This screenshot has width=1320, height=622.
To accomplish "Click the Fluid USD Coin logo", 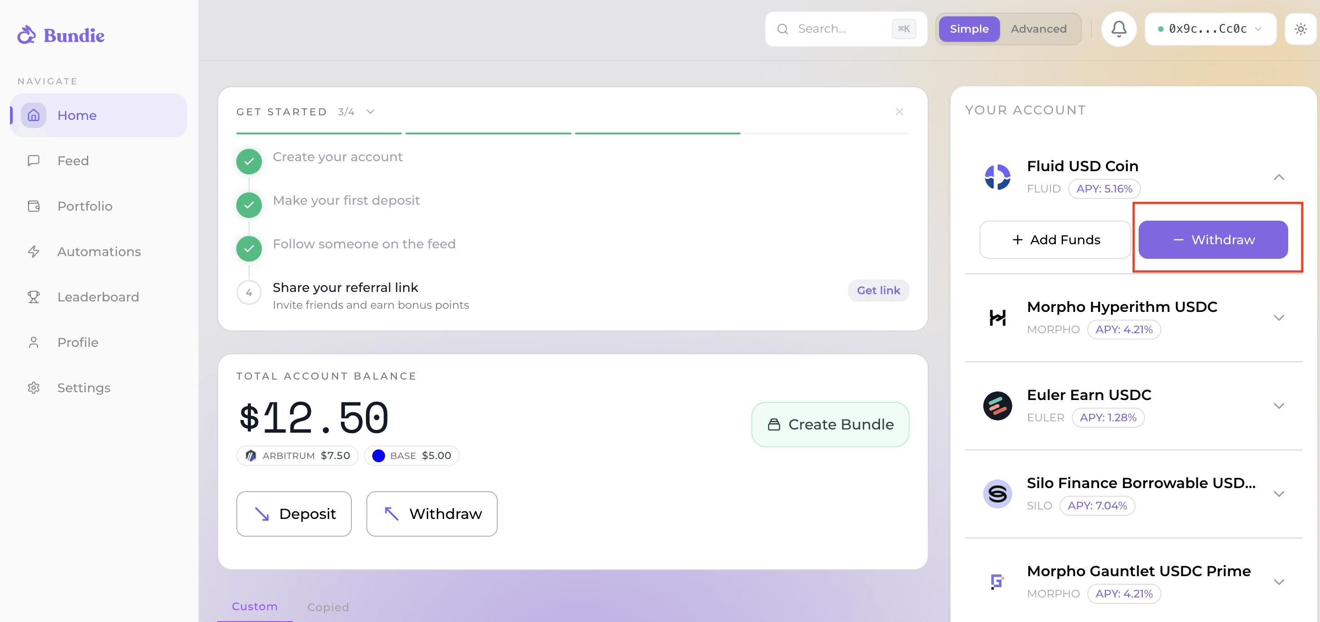I will (997, 177).
